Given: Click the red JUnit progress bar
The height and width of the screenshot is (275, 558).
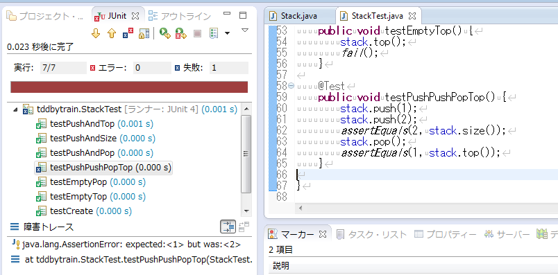Looking at the screenshot, I should [129, 87].
